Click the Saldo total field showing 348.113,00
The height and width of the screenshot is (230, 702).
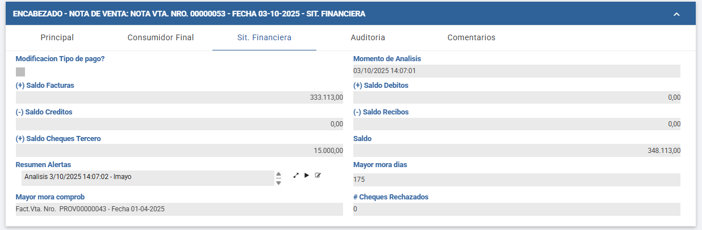click(516, 151)
